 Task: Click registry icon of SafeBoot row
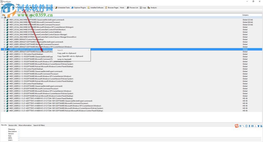7,32
